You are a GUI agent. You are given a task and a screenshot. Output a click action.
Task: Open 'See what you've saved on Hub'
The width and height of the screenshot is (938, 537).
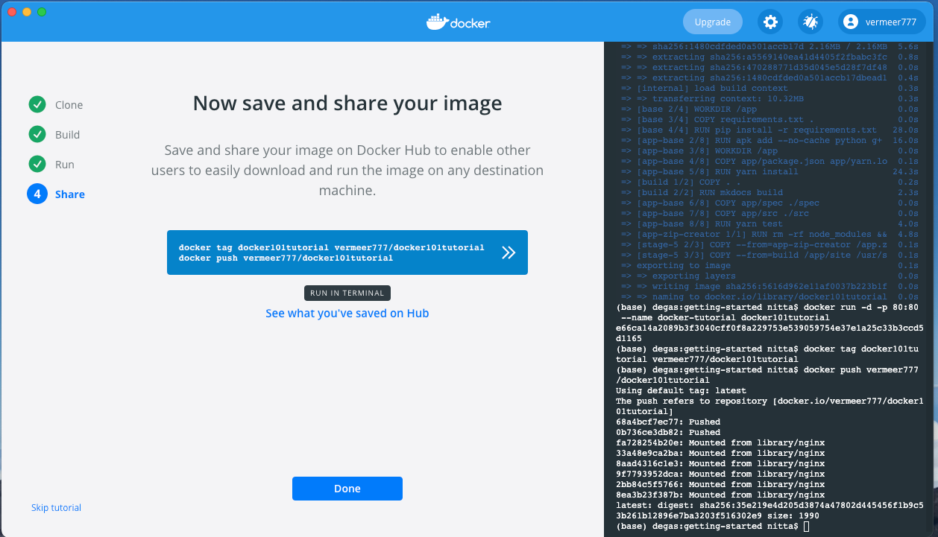pos(347,314)
